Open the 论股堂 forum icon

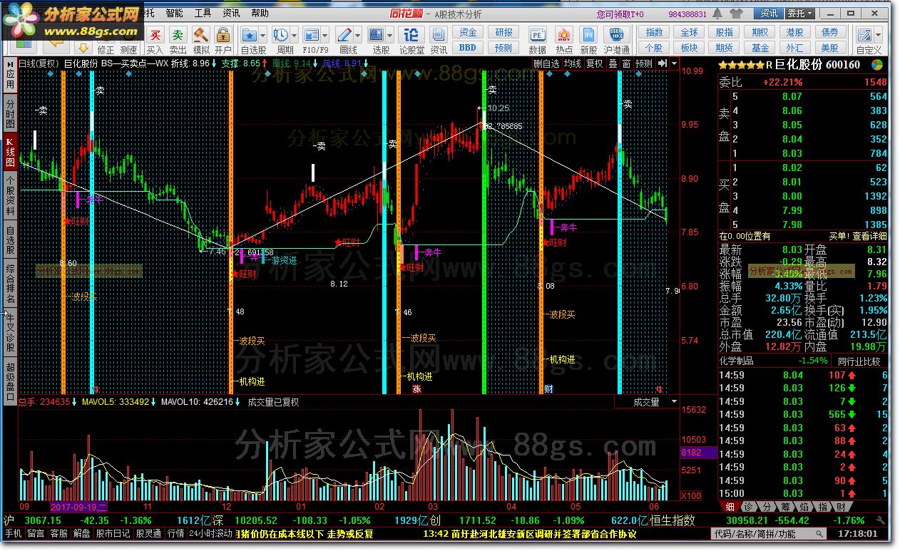coord(411,36)
